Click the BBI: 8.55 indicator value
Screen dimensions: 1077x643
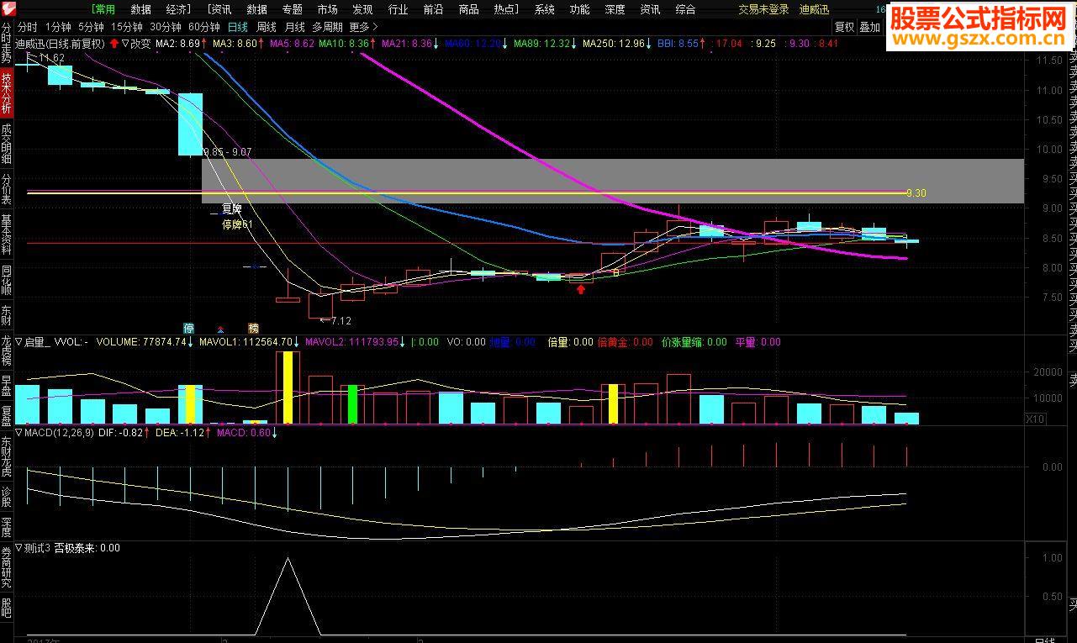678,43
